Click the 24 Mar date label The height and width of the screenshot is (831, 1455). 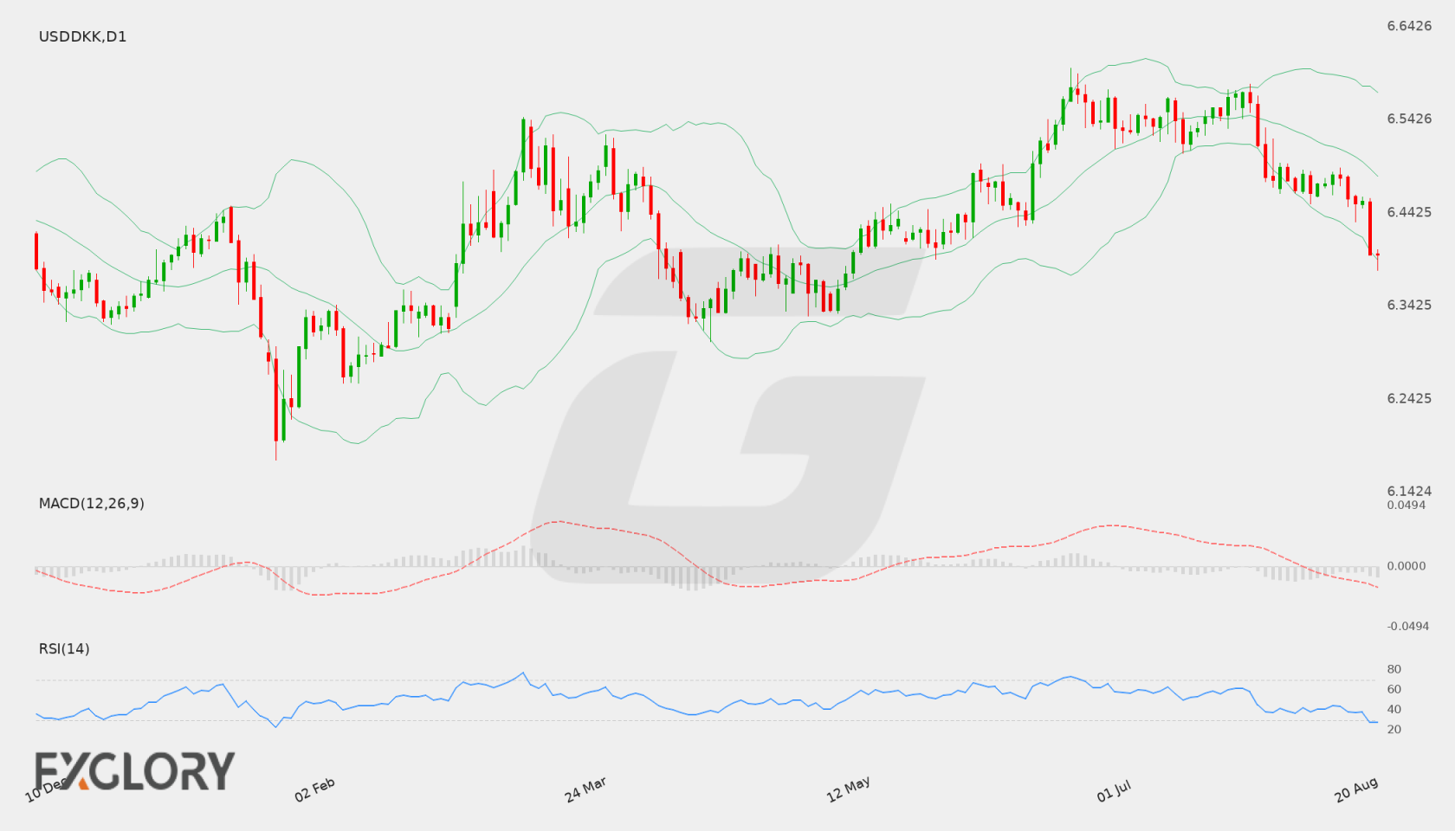point(585,789)
